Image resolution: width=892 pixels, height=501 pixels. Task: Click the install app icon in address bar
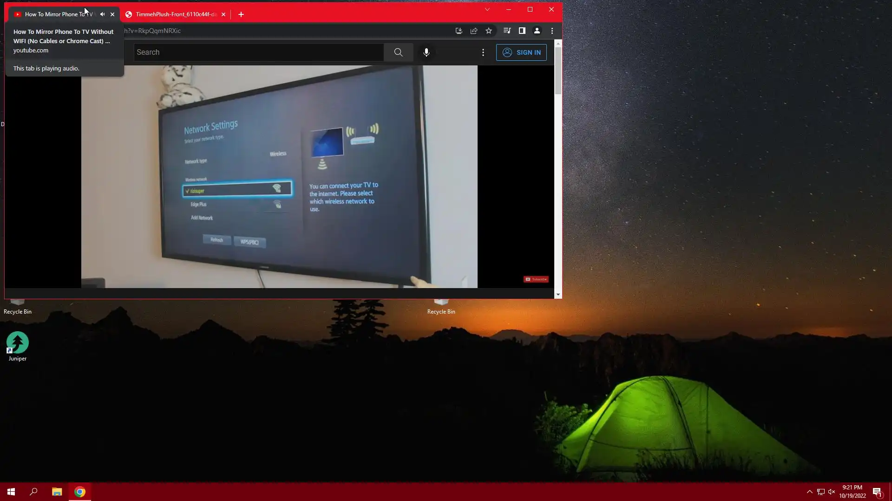tap(459, 31)
